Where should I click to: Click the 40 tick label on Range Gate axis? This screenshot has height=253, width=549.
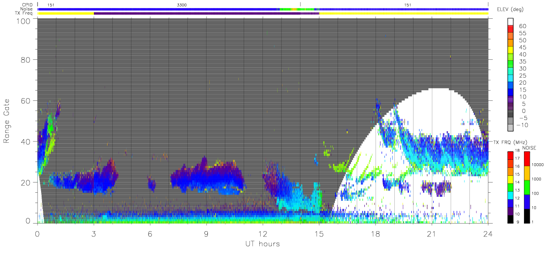click(25, 141)
